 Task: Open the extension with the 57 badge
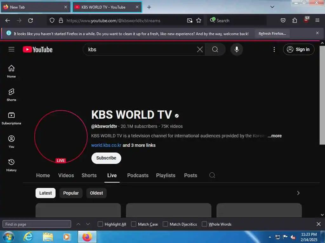(x=306, y=20)
